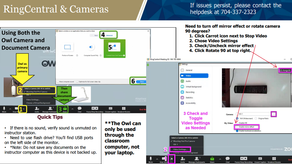The image size is (292, 164).
Task: Open Video Settings... in right camera menu
Action: 180,149
